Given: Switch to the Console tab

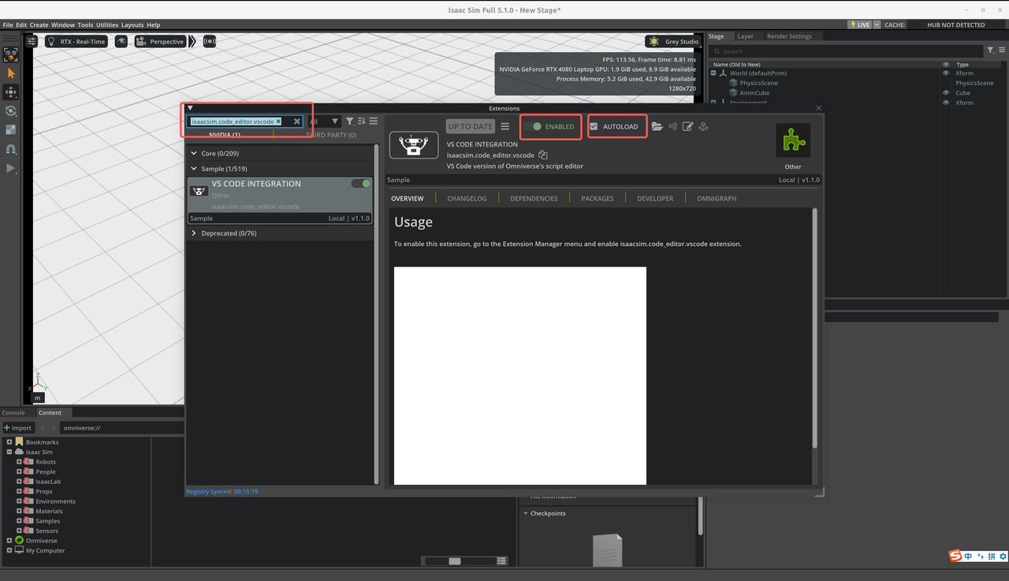Looking at the screenshot, I should tap(13, 412).
